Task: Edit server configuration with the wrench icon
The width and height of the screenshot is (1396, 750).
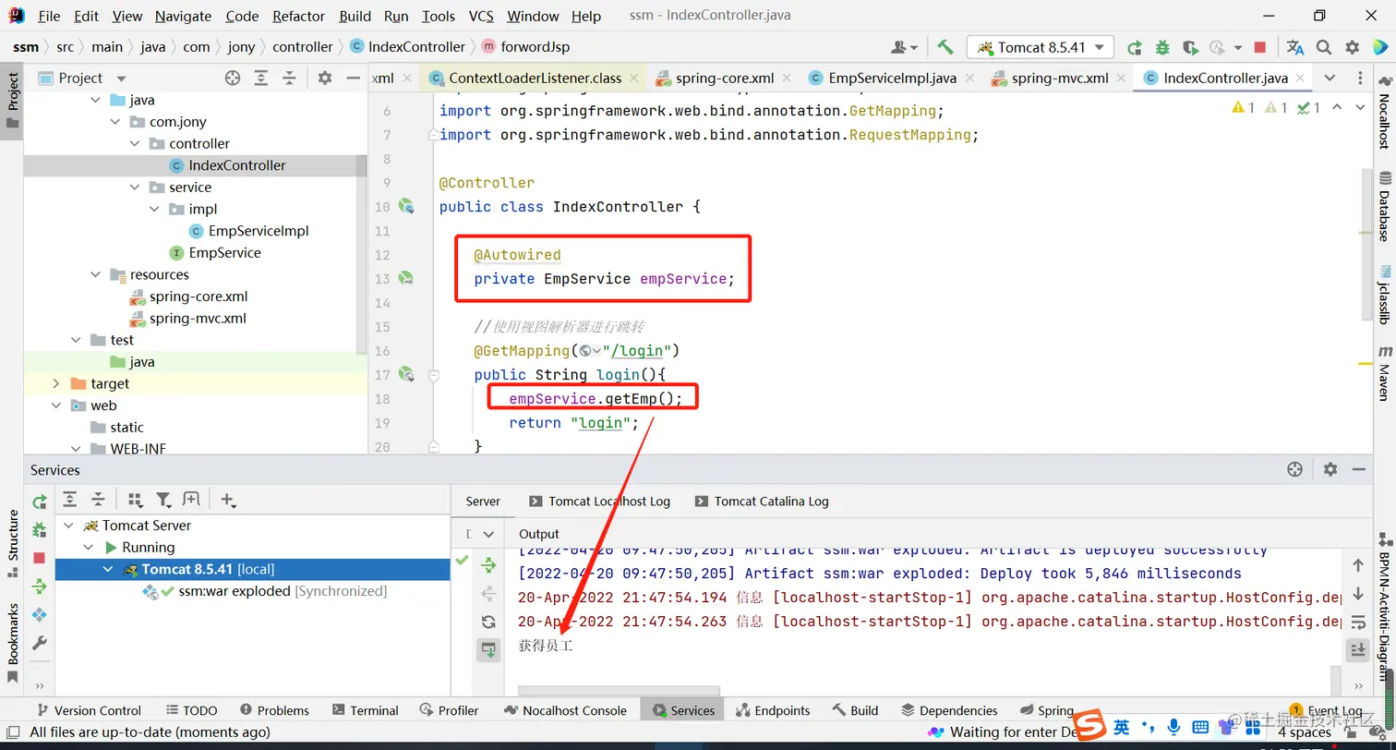Action: (x=40, y=643)
